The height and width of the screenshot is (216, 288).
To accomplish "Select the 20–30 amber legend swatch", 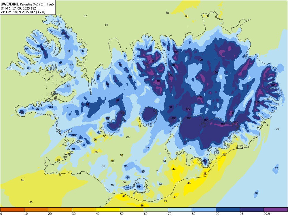I will (60, 210).
